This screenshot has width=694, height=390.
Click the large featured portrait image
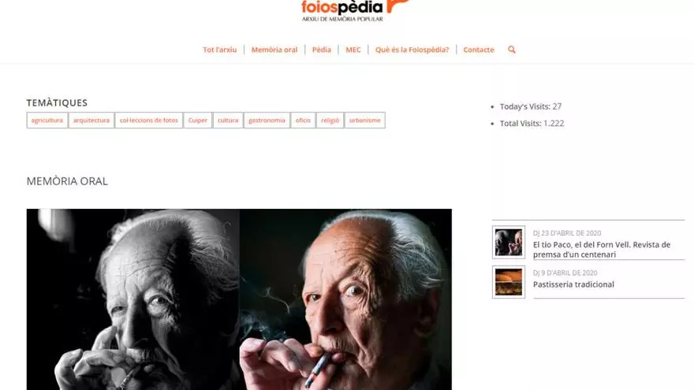(x=239, y=299)
